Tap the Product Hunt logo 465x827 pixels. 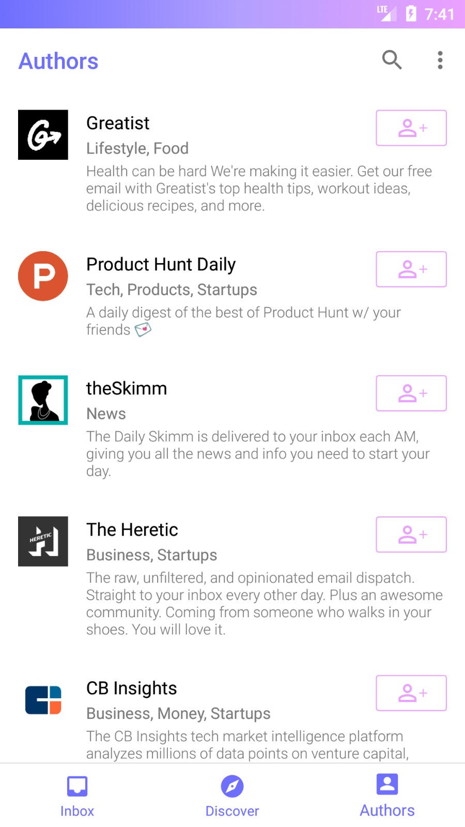click(43, 276)
